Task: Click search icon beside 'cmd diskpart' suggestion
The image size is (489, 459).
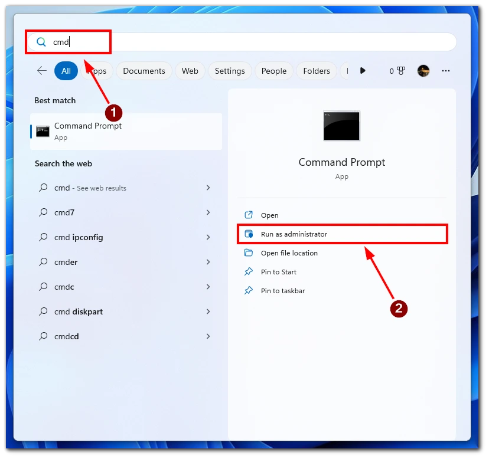Action: 43,312
